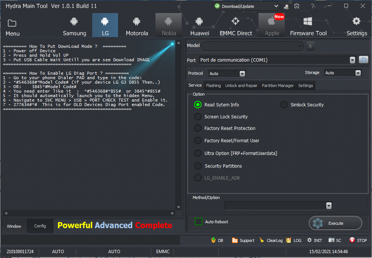Select Ultra Option FRP+FormatUserdata
372x258 pixels.
[198, 153]
